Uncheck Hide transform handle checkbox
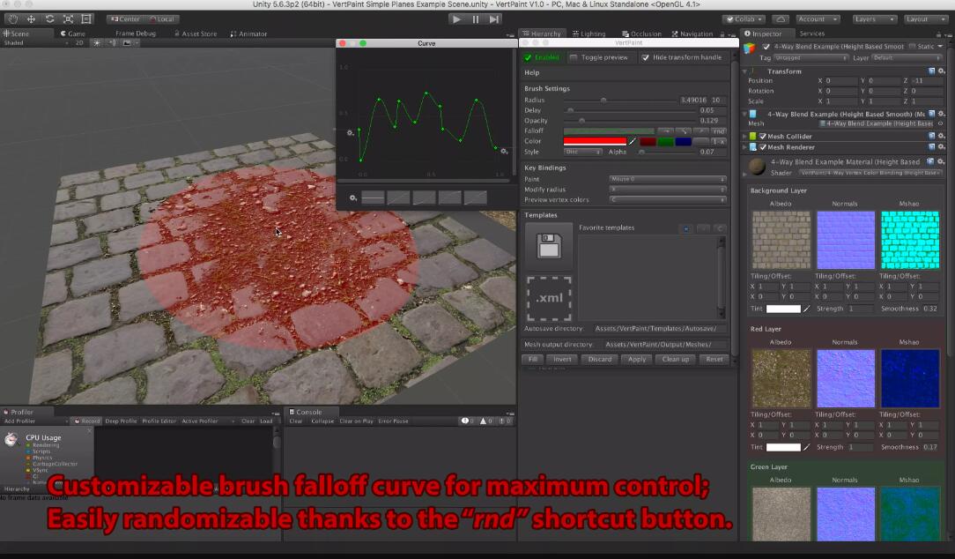955x559 pixels. (x=646, y=57)
